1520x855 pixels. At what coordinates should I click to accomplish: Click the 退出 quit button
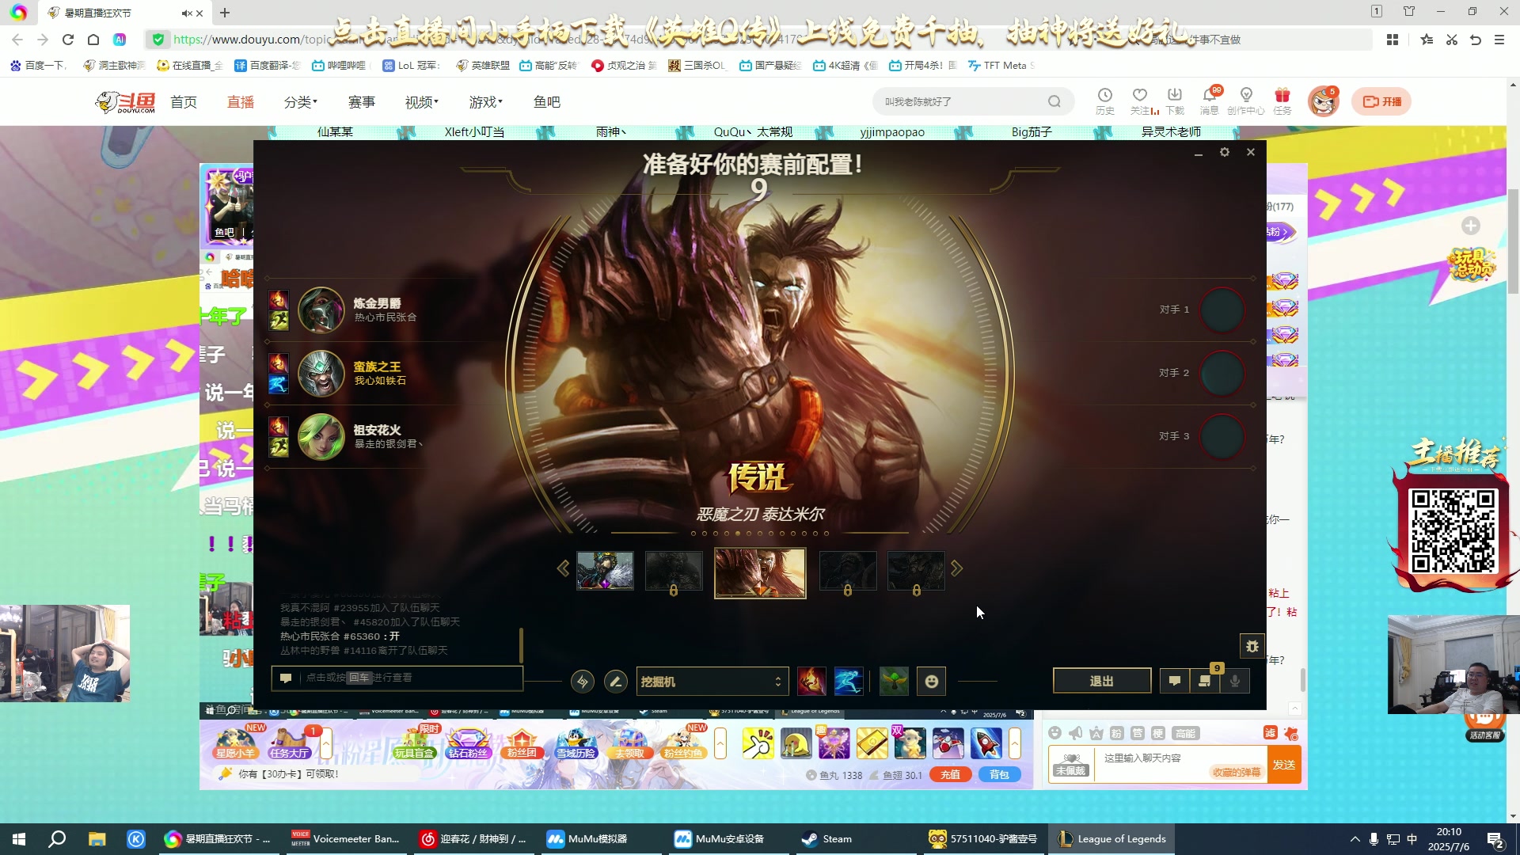click(1102, 681)
